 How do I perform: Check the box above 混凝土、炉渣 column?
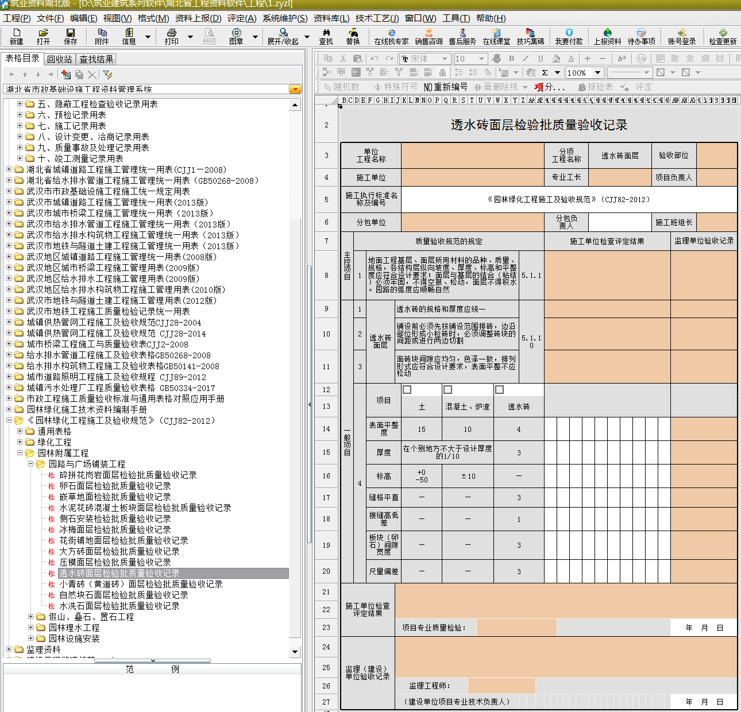click(448, 389)
